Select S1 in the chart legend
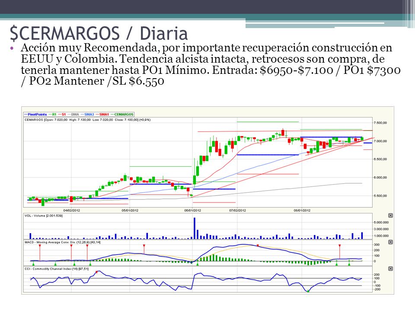Viewport: 415px width, 311px height. pyautogui.click(x=62, y=114)
